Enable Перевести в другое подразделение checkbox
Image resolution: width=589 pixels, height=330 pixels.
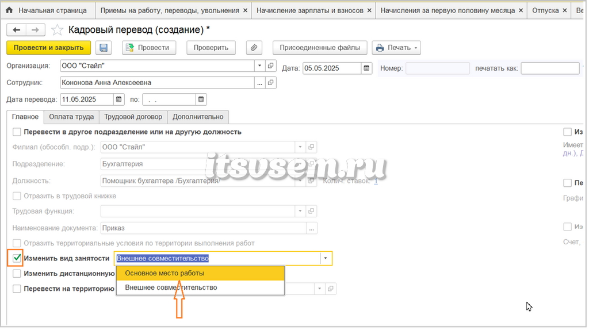(x=17, y=132)
